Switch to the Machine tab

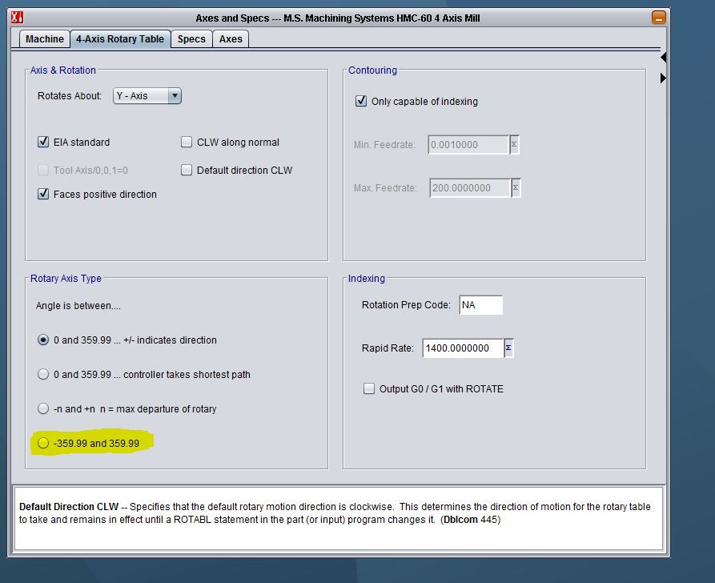pos(45,39)
